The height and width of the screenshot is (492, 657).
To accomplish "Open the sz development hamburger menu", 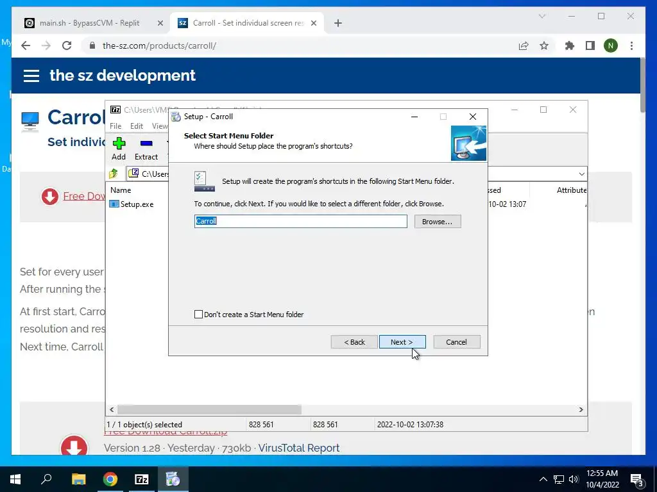I will [31, 76].
